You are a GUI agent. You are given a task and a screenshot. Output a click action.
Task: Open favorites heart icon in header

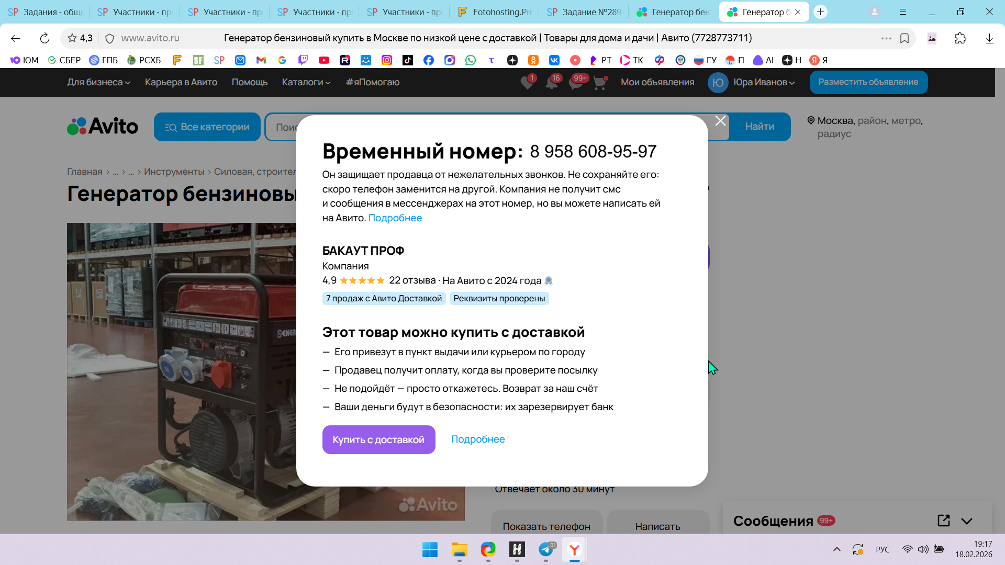(x=527, y=83)
